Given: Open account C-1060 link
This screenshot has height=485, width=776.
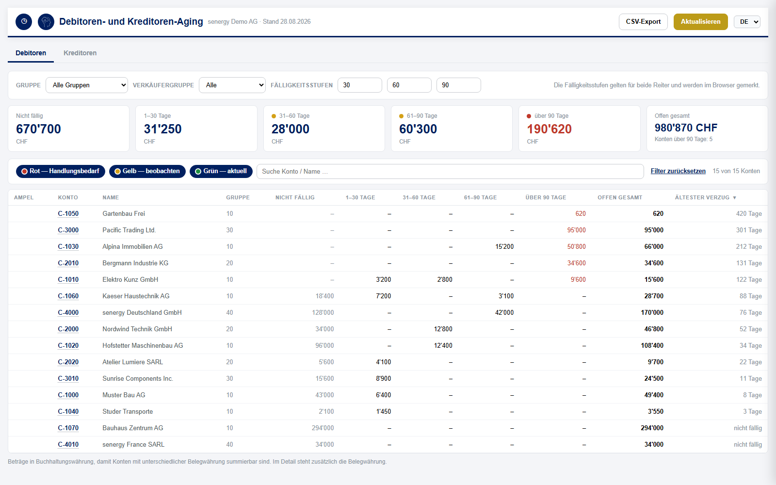Looking at the screenshot, I should click(68, 296).
